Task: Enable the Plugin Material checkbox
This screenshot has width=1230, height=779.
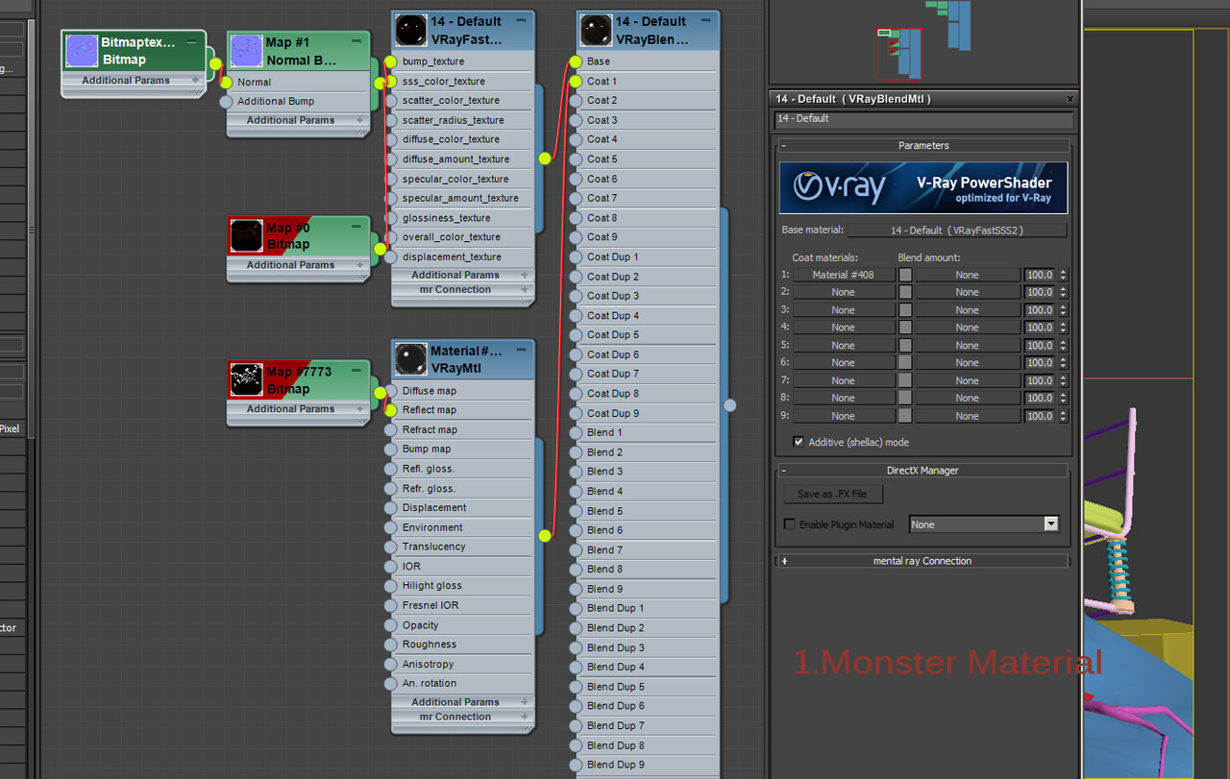Action: click(790, 524)
